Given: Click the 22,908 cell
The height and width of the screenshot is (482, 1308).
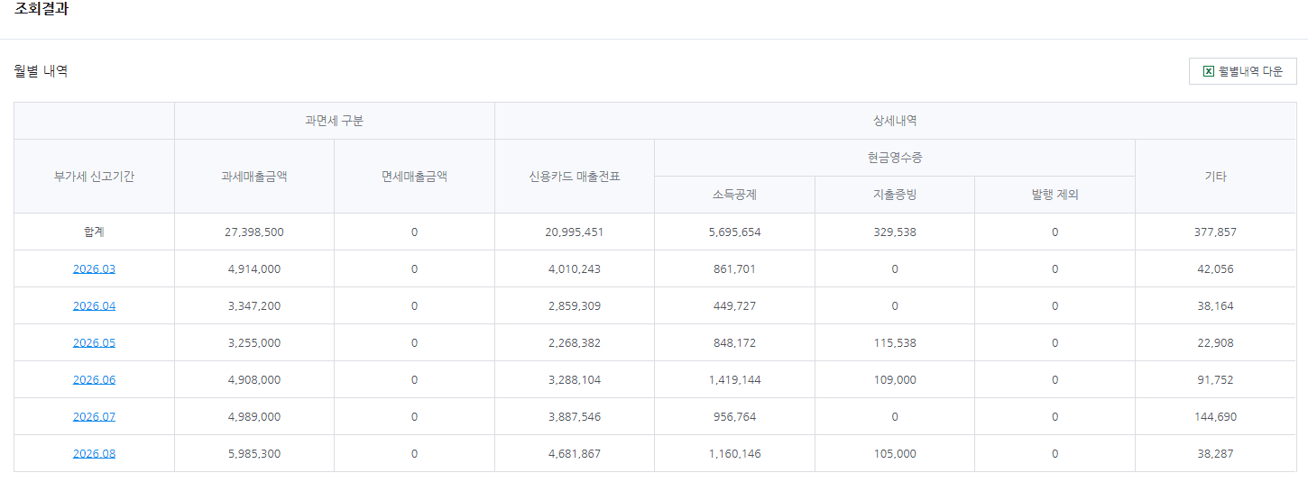Looking at the screenshot, I should [1215, 342].
